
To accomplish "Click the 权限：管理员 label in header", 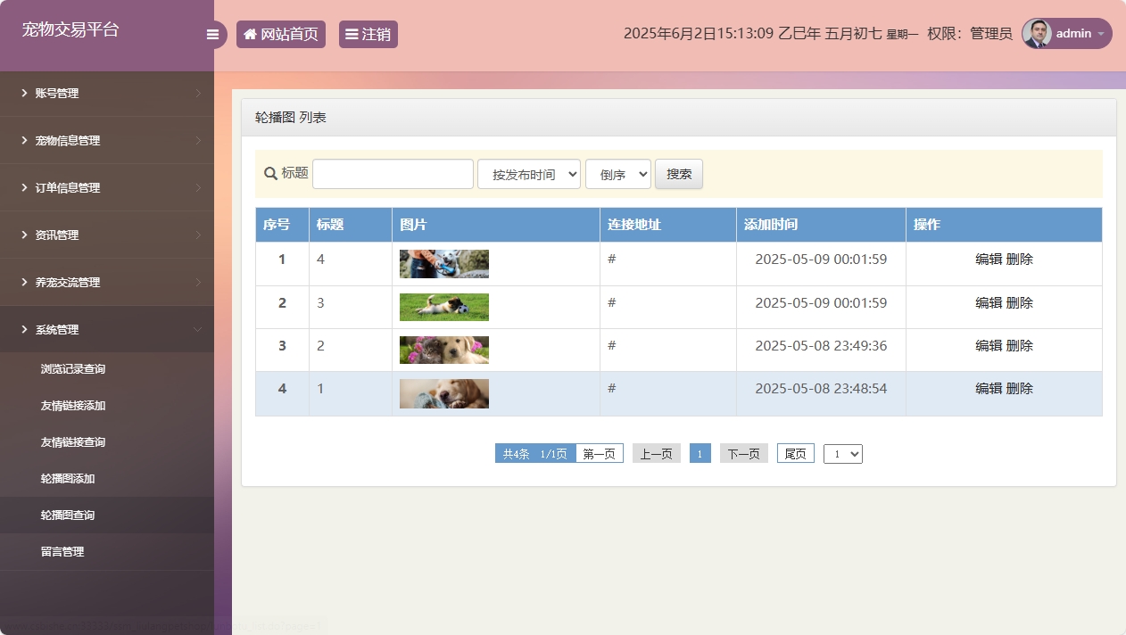I will click(x=970, y=34).
